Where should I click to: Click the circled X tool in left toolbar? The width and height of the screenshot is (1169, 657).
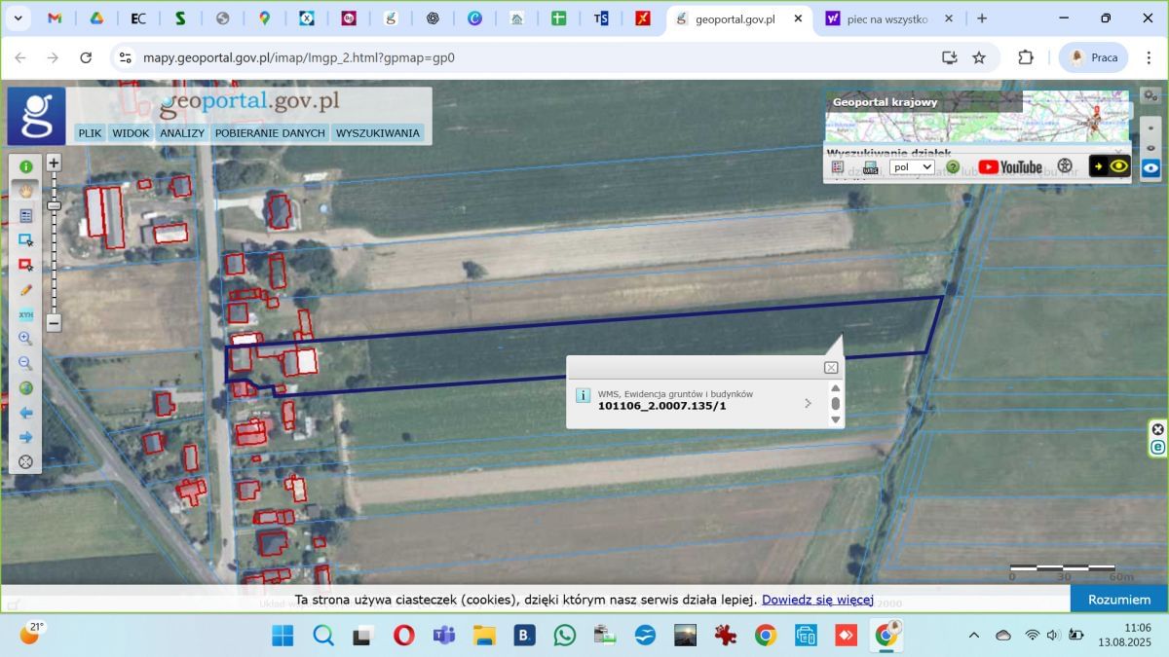tap(25, 461)
